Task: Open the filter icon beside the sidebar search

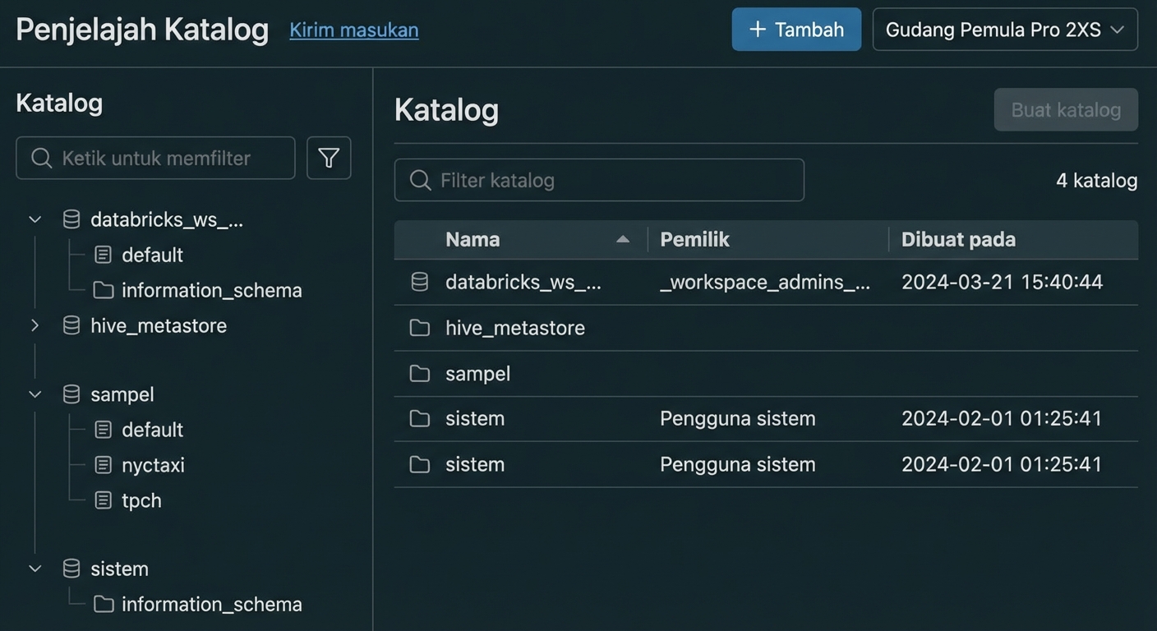Action: click(x=329, y=158)
